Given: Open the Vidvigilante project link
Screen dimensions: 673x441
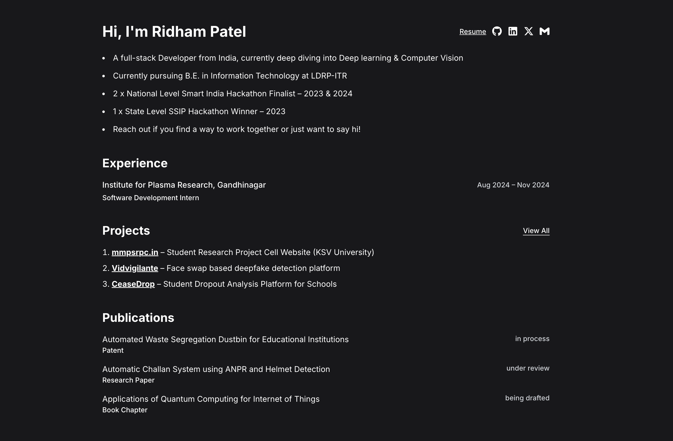Looking at the screenshot, I should coord(135,268).
